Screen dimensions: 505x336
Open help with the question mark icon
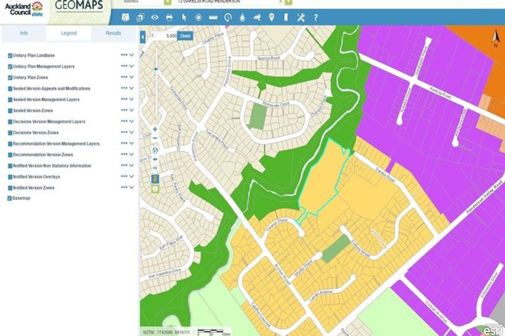coord(315,16)
